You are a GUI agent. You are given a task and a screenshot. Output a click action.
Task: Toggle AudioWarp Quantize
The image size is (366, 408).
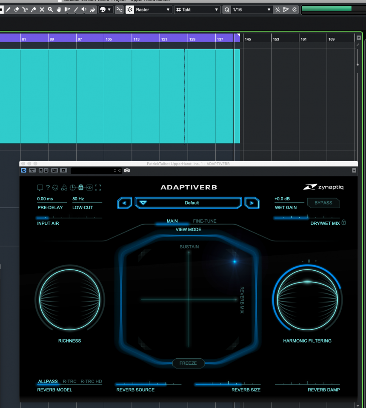click(286, 10)
